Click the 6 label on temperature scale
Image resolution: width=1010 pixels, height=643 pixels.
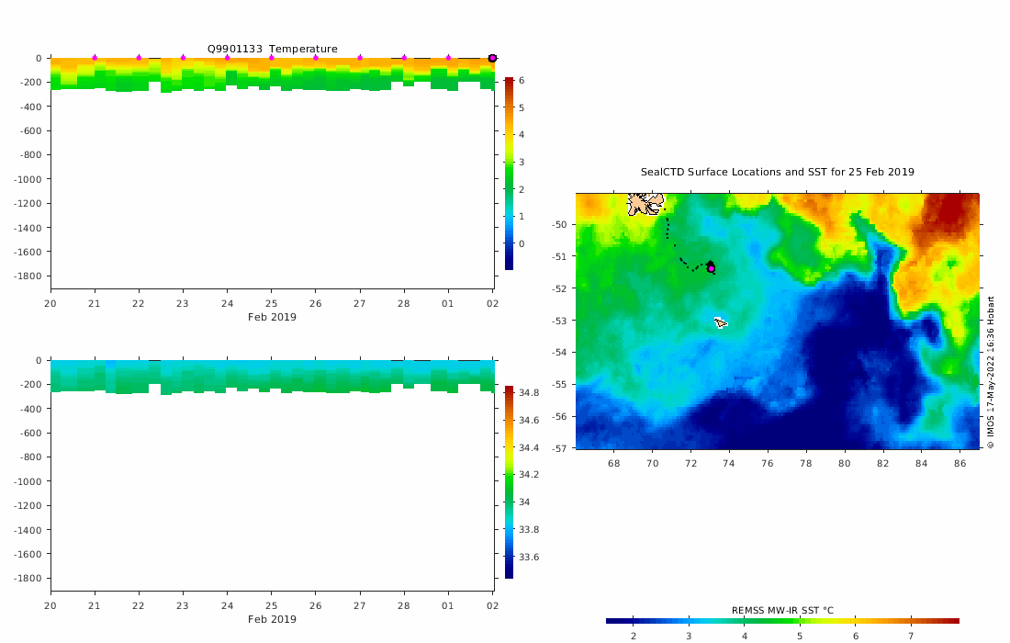(522, 81)
